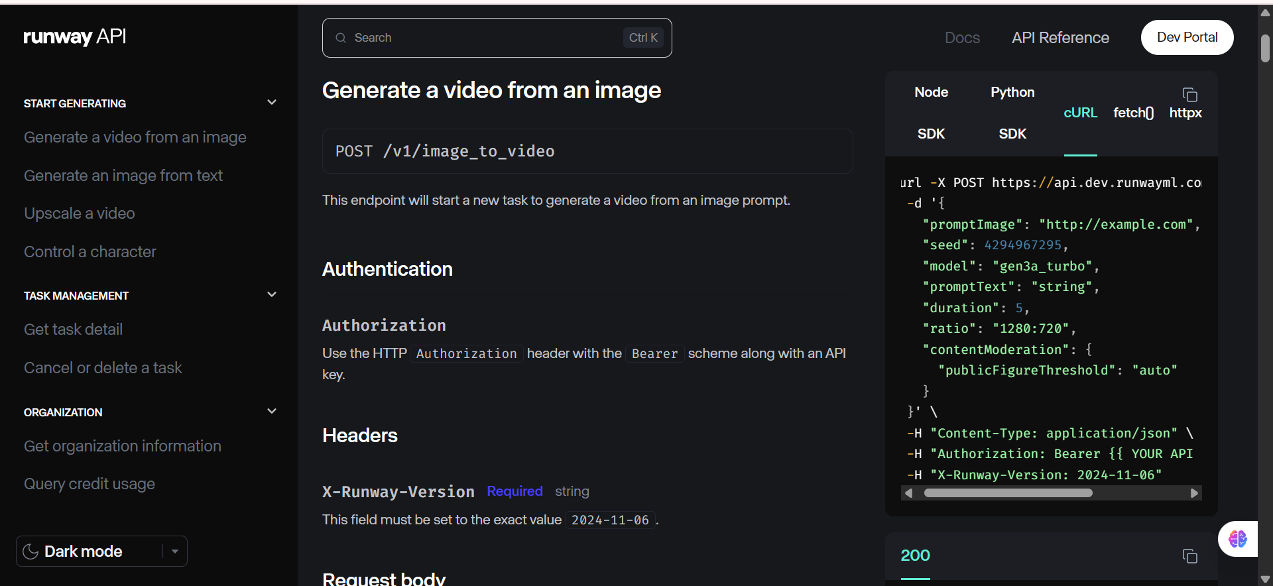Open Get organization information page
This screenshot has width=1273, height=586.
(123, 446)
